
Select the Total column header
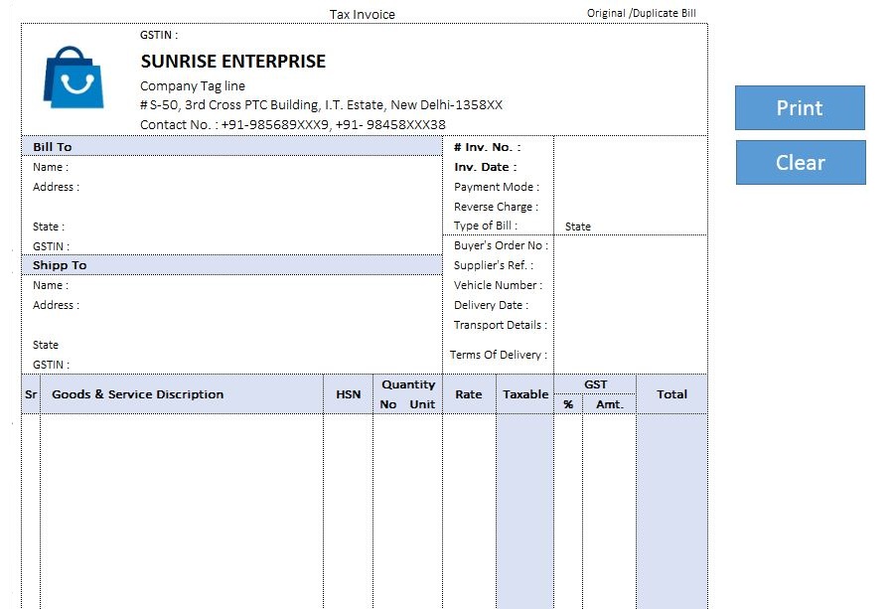671,394
